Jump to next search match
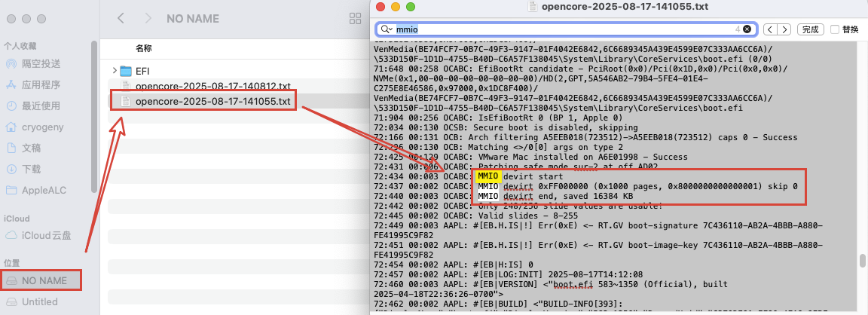Image resolution: width=868 pixels, height=315 pixels. click(784, 29)
